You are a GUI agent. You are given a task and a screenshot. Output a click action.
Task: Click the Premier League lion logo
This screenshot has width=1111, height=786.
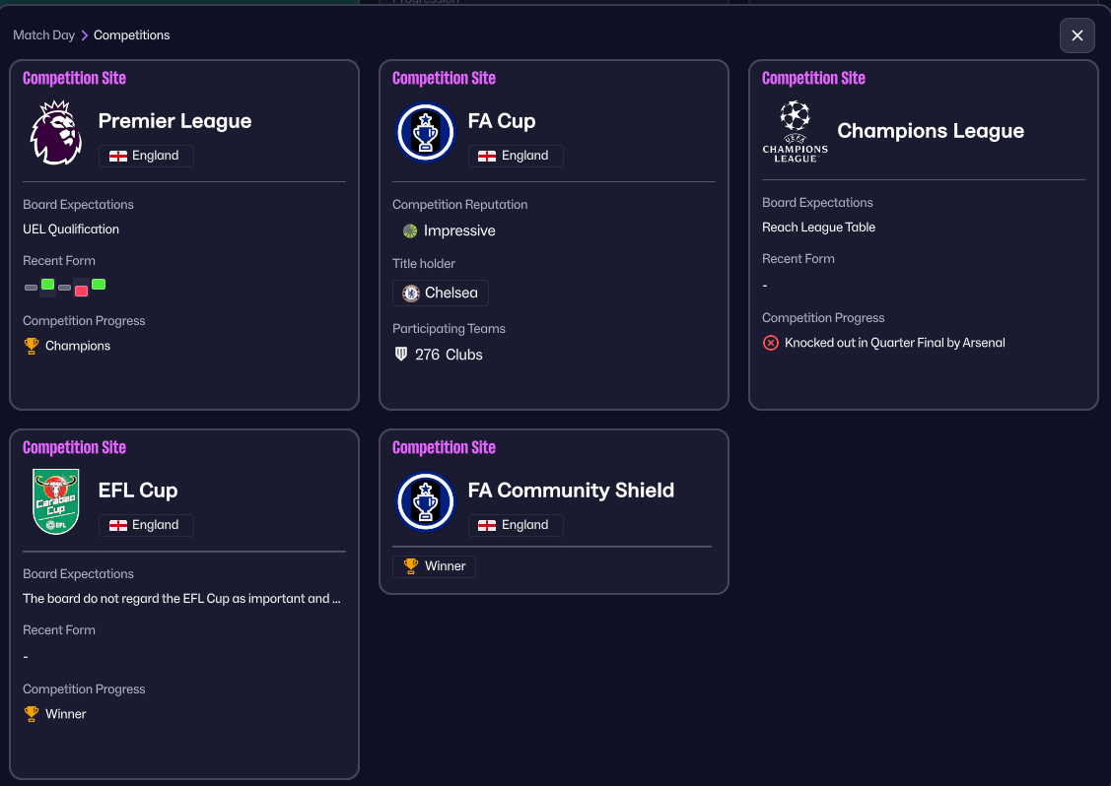click(x=56, y=132)
